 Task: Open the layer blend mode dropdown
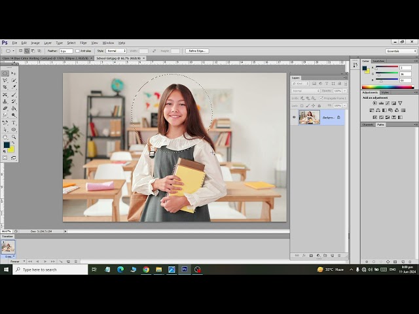click(306, 91)
